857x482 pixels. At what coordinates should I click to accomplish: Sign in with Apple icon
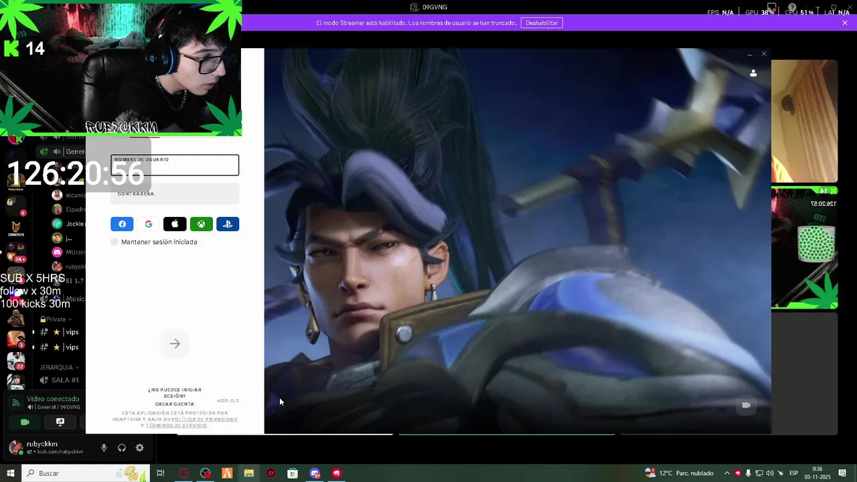click(175, 224)
